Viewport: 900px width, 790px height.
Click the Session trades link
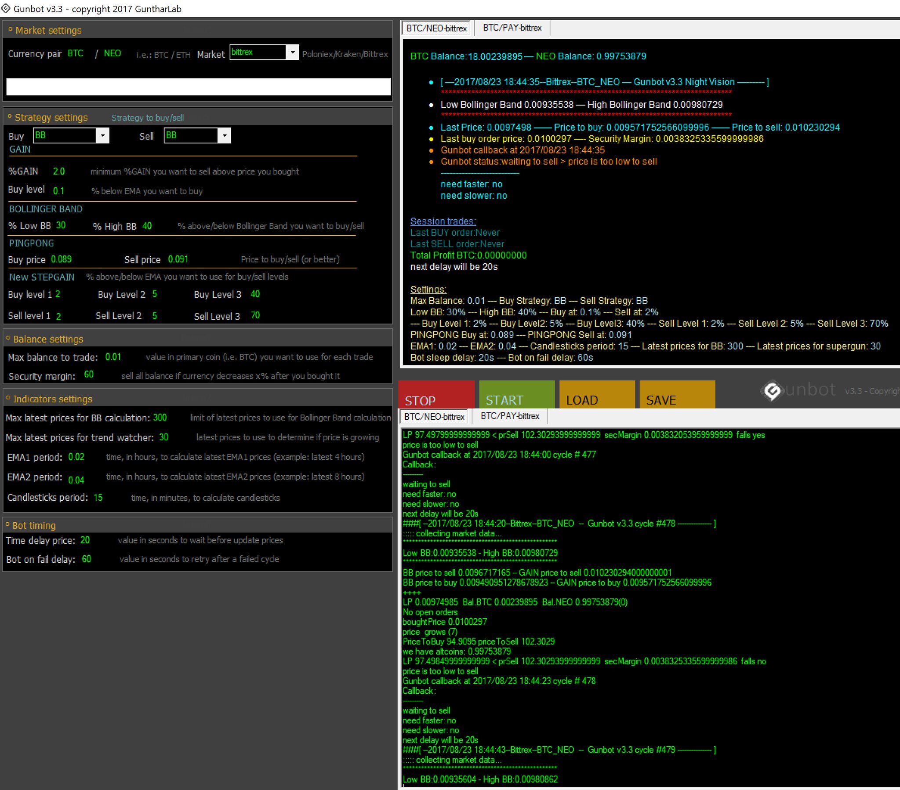[443, 221]
